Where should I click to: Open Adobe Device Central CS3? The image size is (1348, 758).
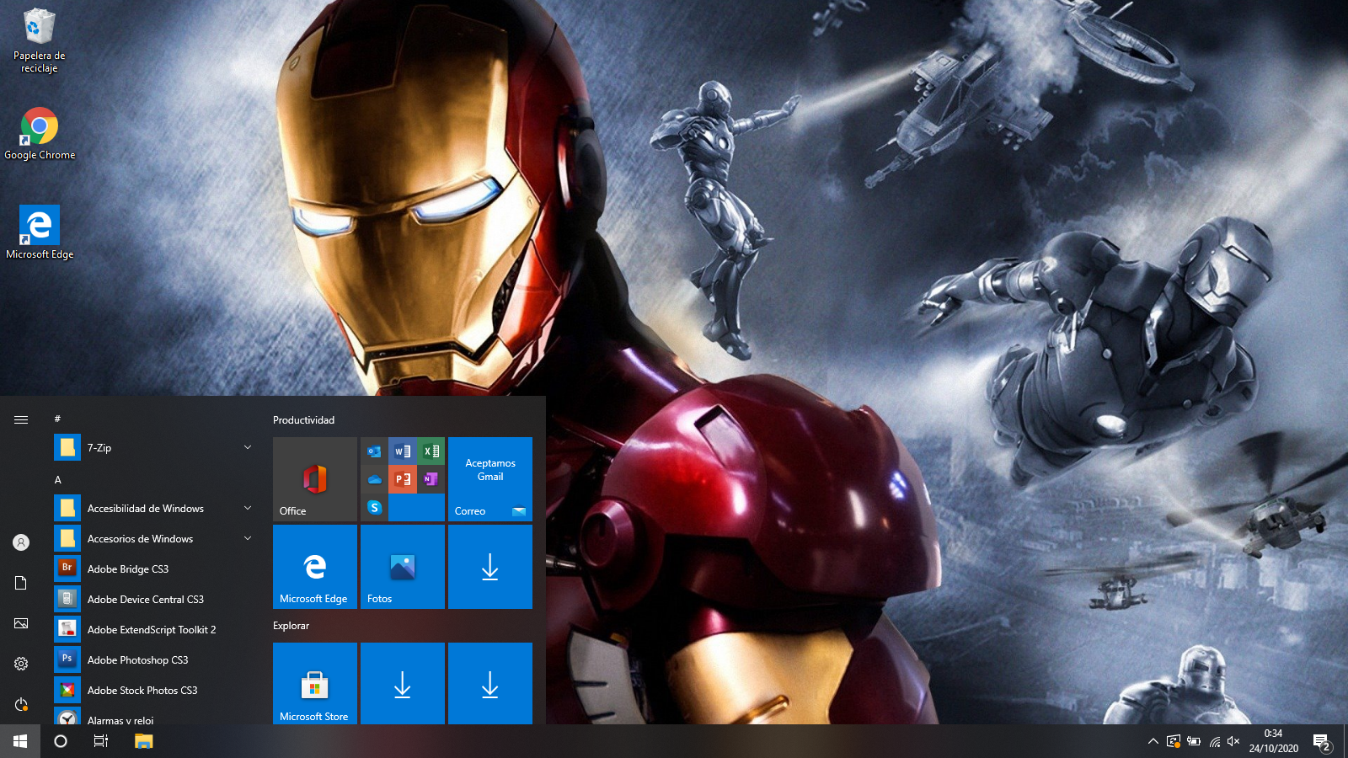[155, 600]
